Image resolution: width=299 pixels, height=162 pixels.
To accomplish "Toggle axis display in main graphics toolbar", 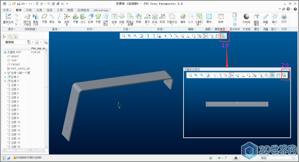I will click(188, 36).
